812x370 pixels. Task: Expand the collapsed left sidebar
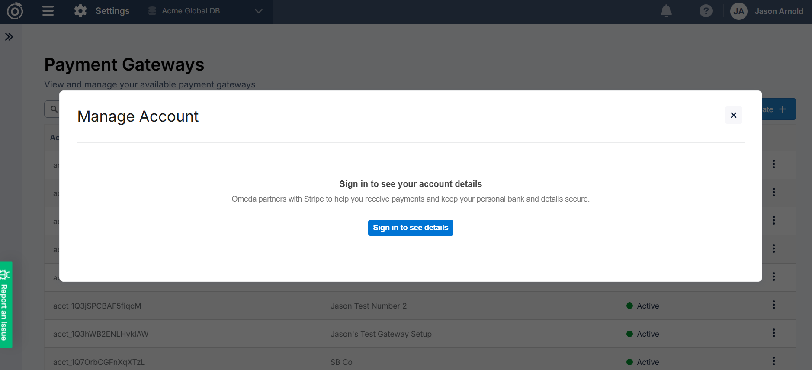(9, 37)
